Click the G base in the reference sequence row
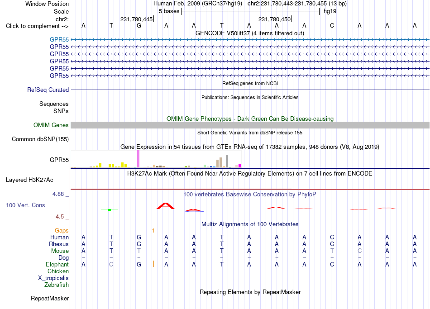Image resolution: width=430 pixels, height=309 pixels. (139, 25)
